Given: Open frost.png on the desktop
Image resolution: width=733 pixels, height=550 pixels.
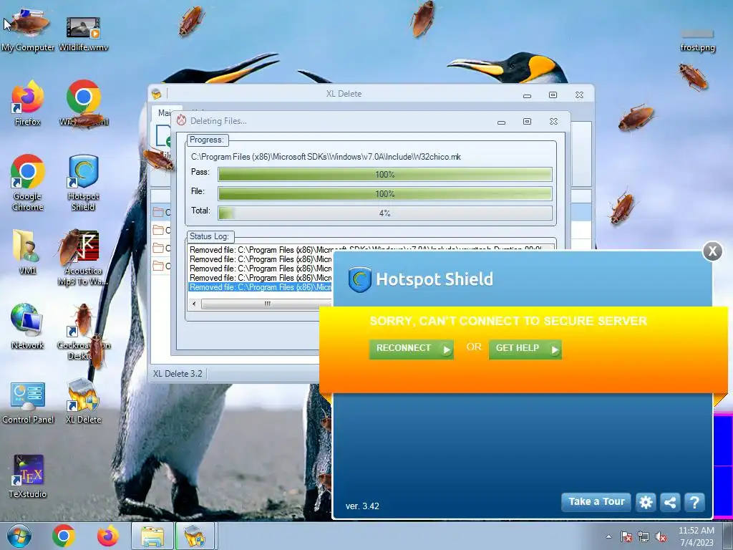Looking at the screenshot, I should (x=697, y=40).
